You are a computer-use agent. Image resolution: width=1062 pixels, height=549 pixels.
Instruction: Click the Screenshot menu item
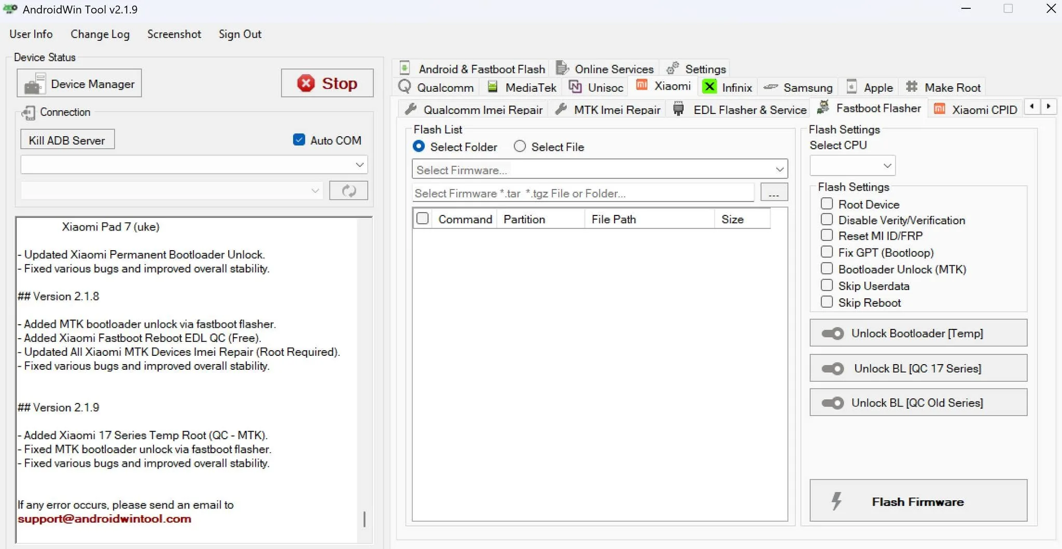click(x=174, y=34)
